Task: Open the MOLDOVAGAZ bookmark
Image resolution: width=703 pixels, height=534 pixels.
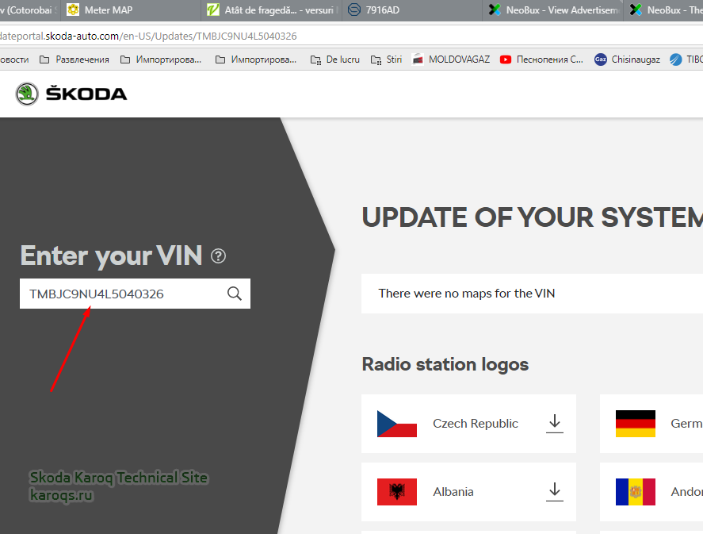Action: coord(451,60)
